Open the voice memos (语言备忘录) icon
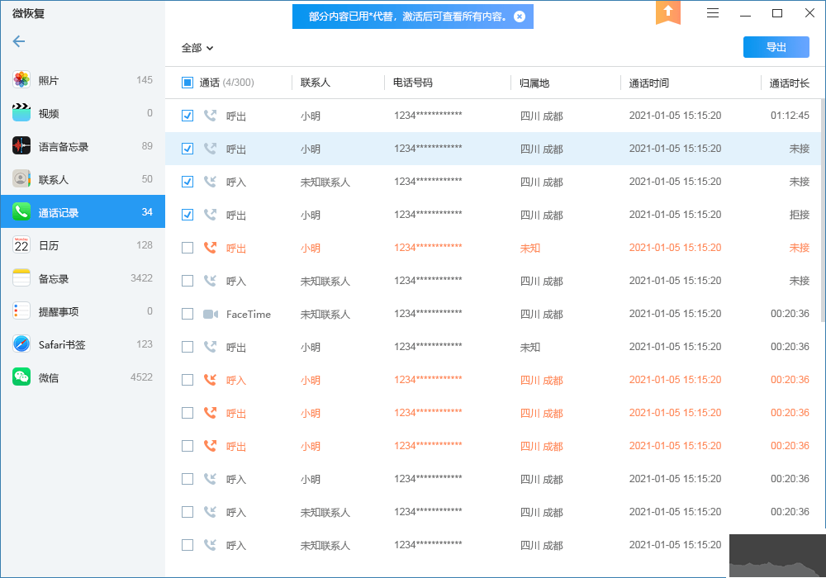 click(21, 146)
